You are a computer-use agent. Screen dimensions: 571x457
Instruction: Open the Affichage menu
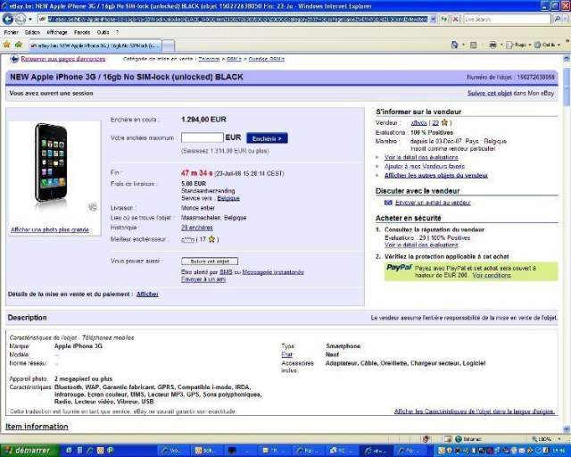(58, 31)
